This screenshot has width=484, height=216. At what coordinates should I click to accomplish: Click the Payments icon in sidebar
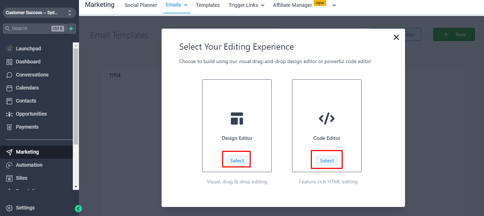[9, 127]
